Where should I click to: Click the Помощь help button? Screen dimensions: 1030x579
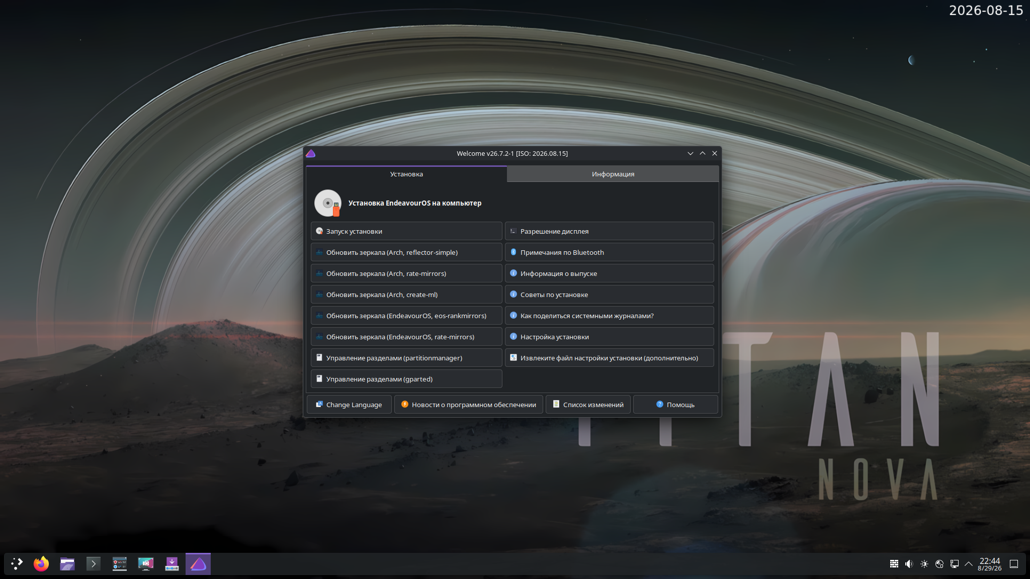675,405
